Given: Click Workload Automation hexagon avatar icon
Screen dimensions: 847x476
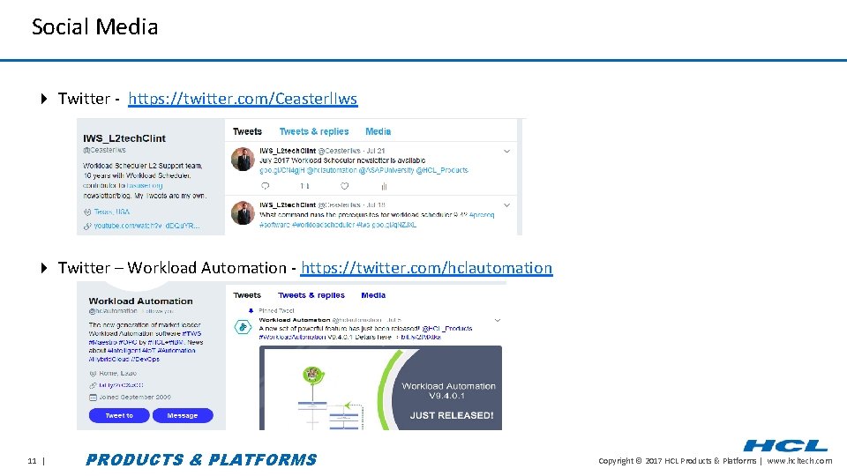Looking at the screenshot, I should tap(244, 326).
